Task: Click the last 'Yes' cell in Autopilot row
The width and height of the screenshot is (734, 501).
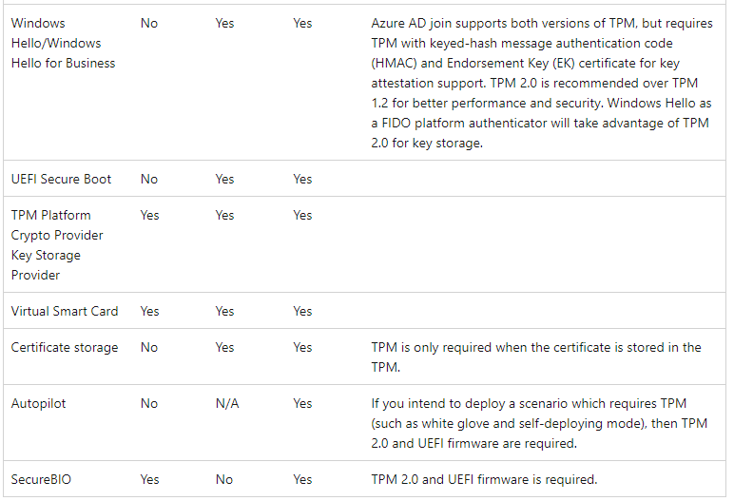Action: pyautogui.click(x=302, y=403)
